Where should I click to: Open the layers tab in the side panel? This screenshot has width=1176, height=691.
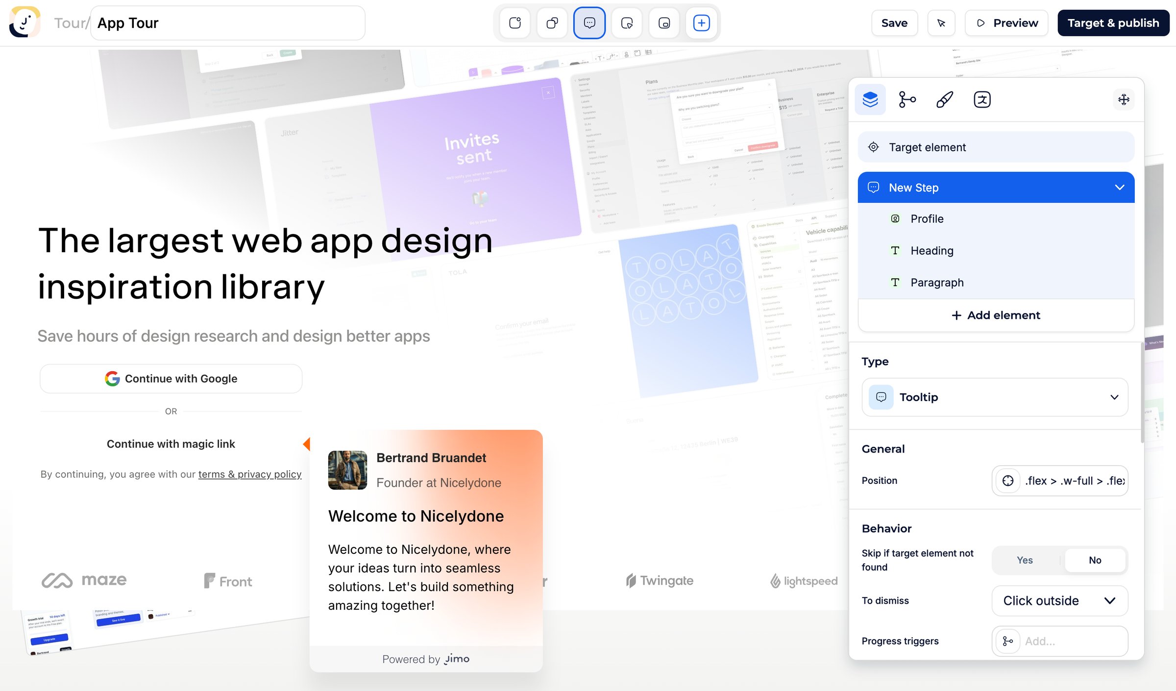click(x=870, y=99)
